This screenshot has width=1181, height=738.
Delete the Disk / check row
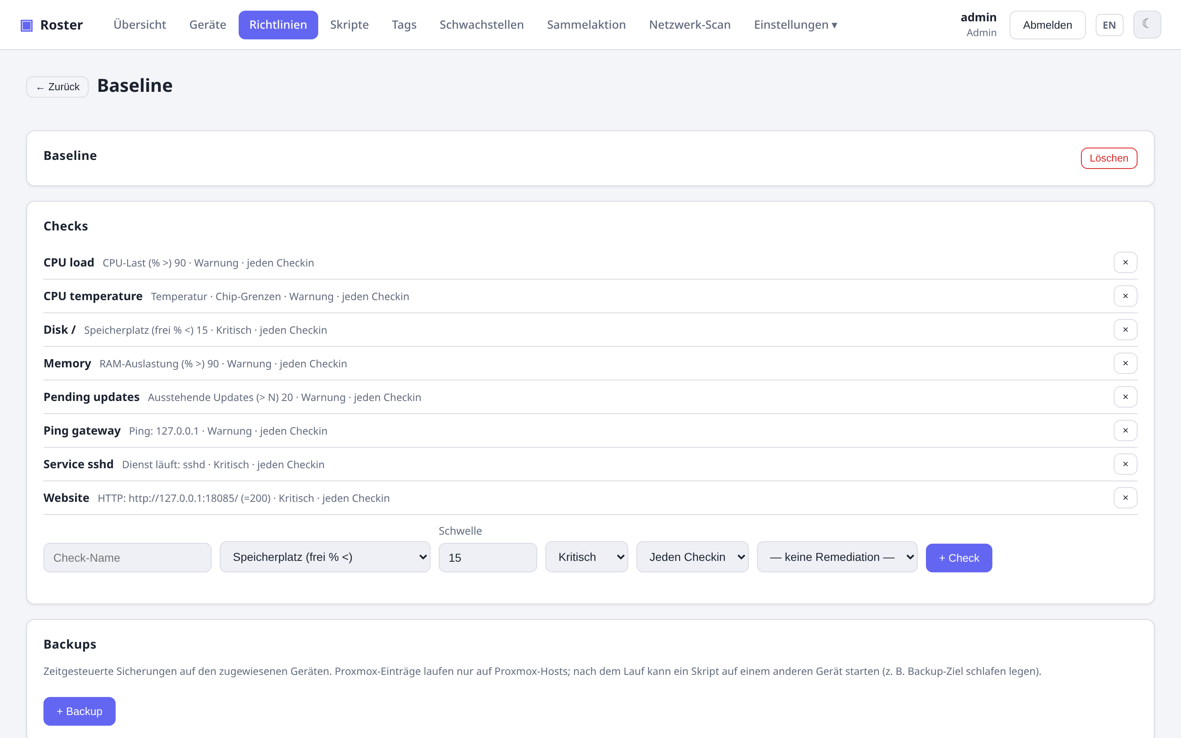click(x=1125, y=330)
